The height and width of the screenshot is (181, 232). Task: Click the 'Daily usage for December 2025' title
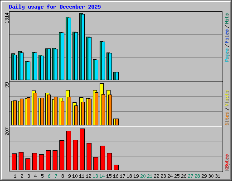pos(55,7)
